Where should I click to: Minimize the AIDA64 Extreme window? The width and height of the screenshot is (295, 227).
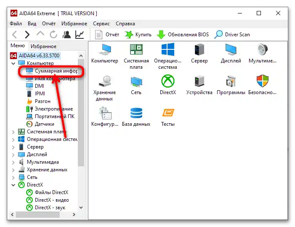(240, 13)
